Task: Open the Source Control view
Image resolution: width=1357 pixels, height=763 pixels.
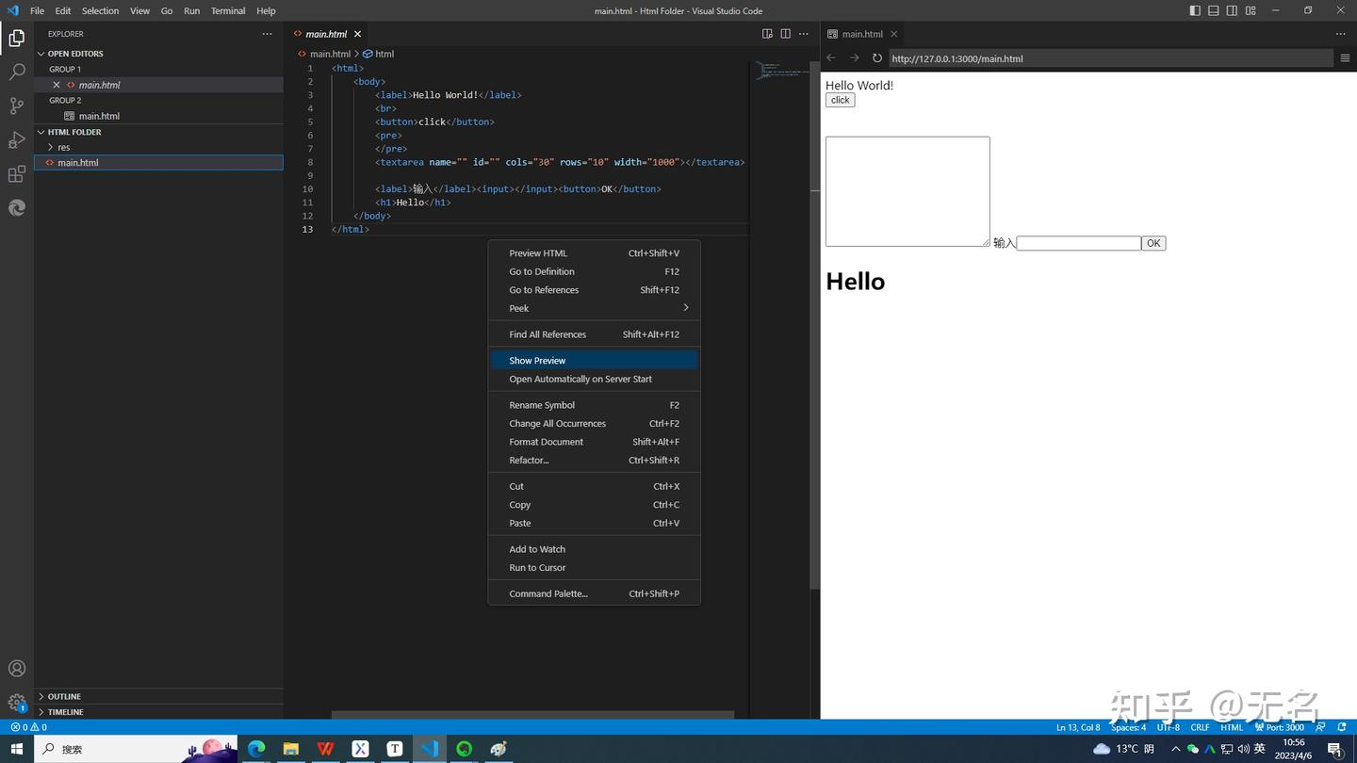Action: point(17,106)
